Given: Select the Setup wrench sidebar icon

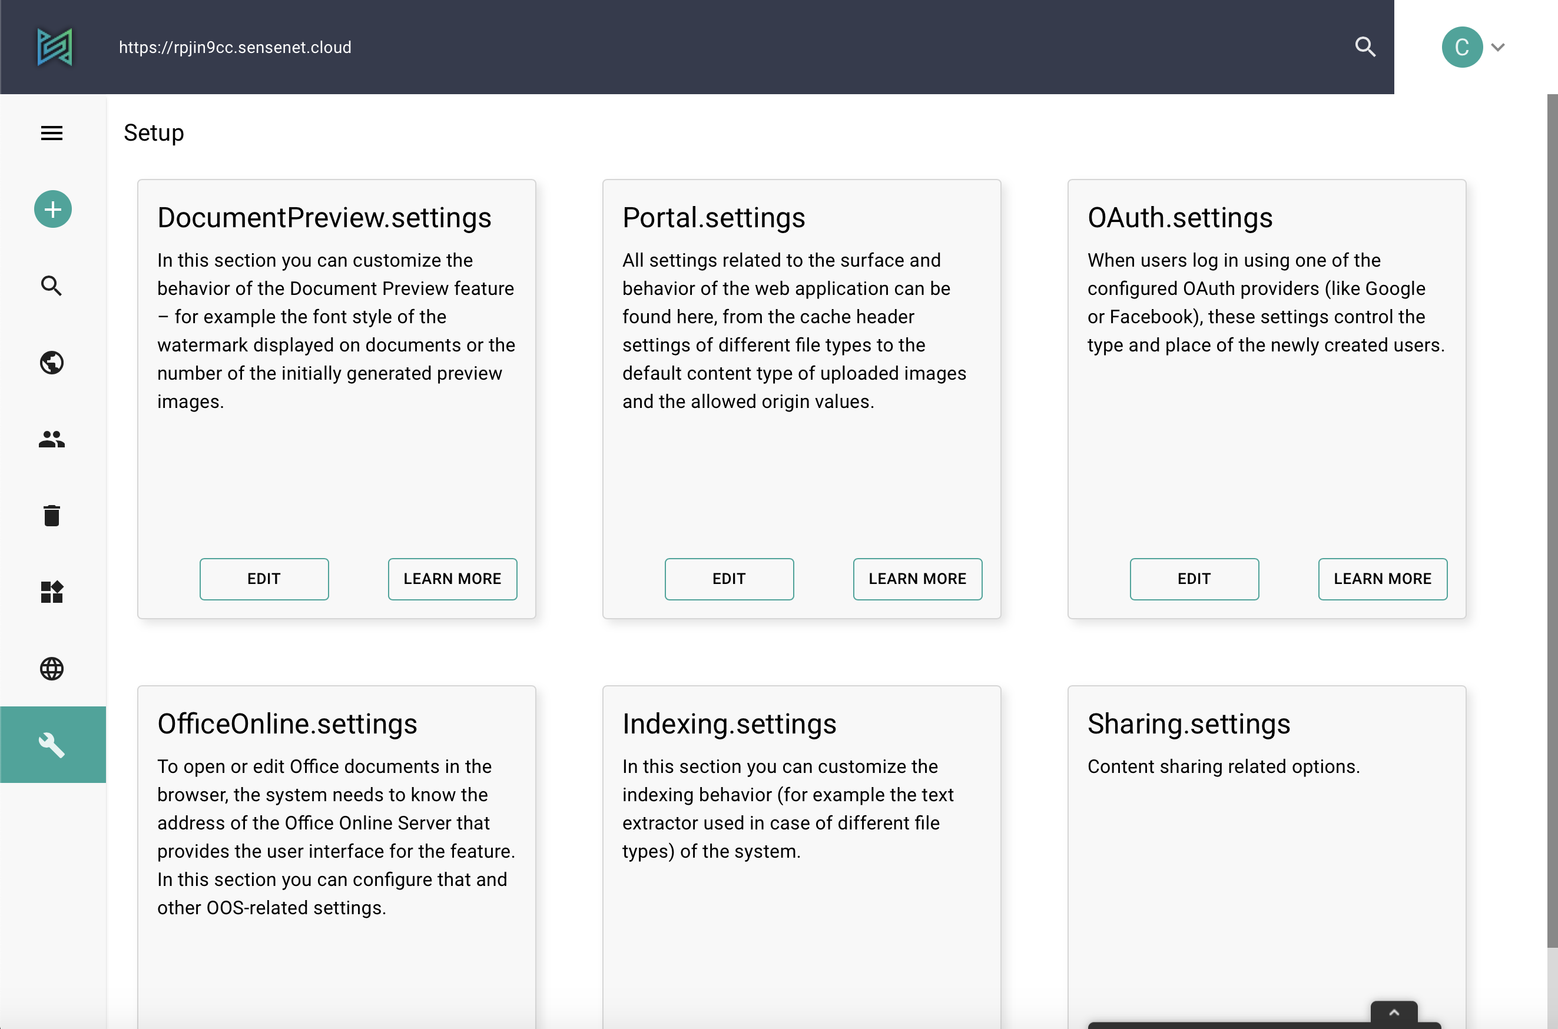Looking at the screenshot, I should [52, 745].
